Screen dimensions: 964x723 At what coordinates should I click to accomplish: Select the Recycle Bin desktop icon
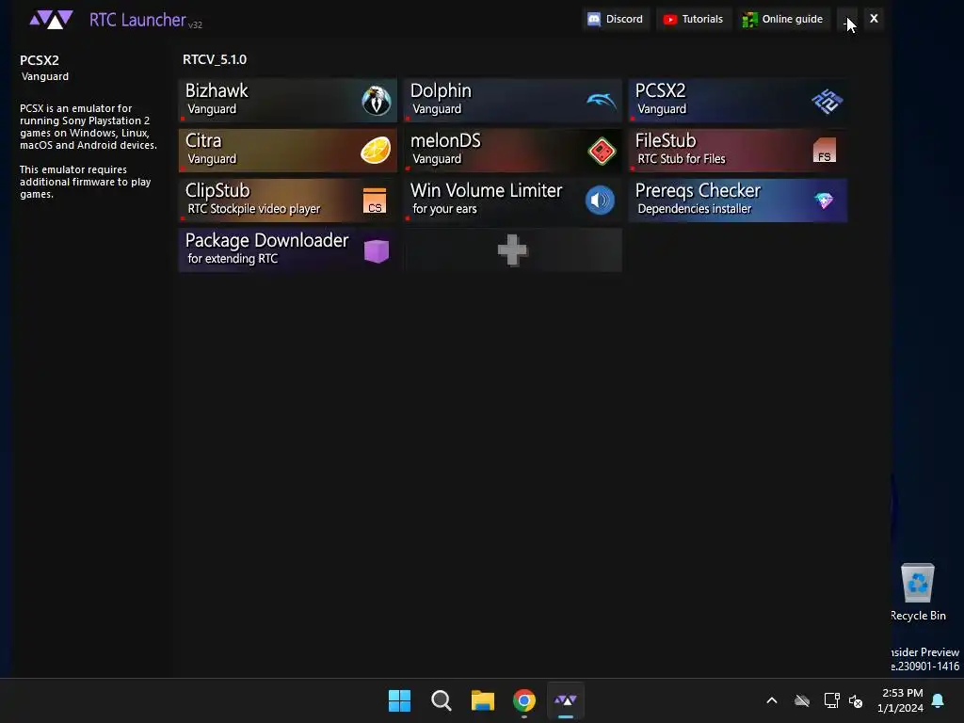coord(918,592)
